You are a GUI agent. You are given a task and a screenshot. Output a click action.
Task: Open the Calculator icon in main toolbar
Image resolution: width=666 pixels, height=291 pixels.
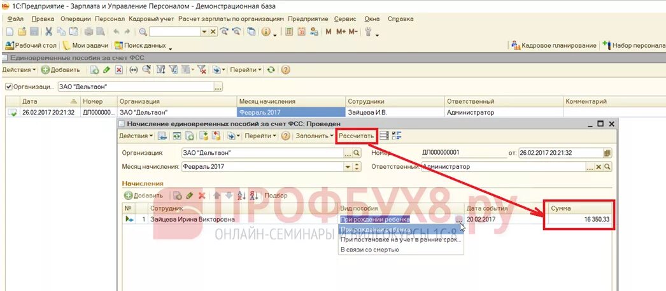tap(289, 32)
